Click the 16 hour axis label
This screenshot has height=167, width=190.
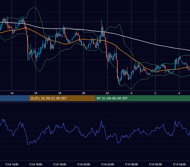tap(36, 93)
